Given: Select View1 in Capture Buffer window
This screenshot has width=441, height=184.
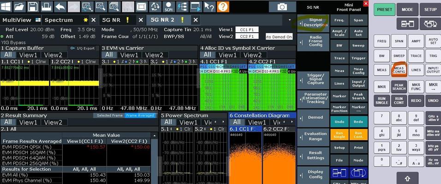Looking at the screenshot, I should 28,55.
